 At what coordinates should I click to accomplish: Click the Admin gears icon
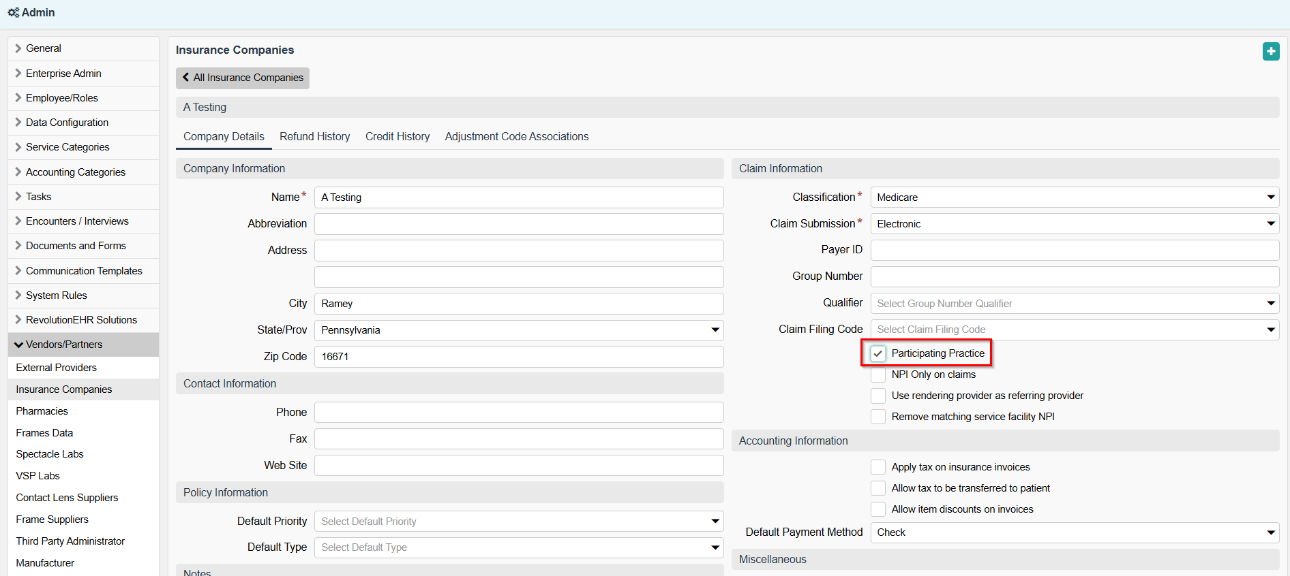tap(13, 13)
